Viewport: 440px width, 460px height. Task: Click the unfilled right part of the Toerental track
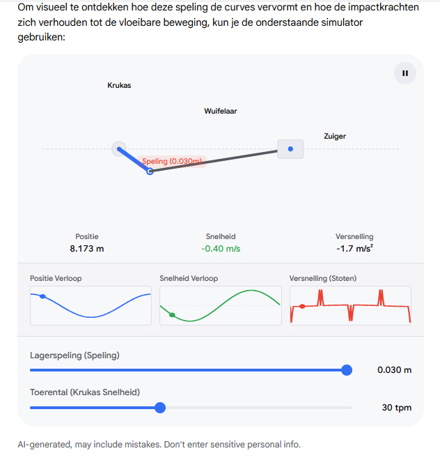(x=259, y=408)
